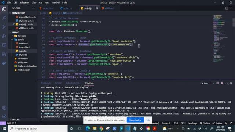Create a new terminal with plus icon
The width and height of the screenshot is (235, 132).
click(211, 83)
